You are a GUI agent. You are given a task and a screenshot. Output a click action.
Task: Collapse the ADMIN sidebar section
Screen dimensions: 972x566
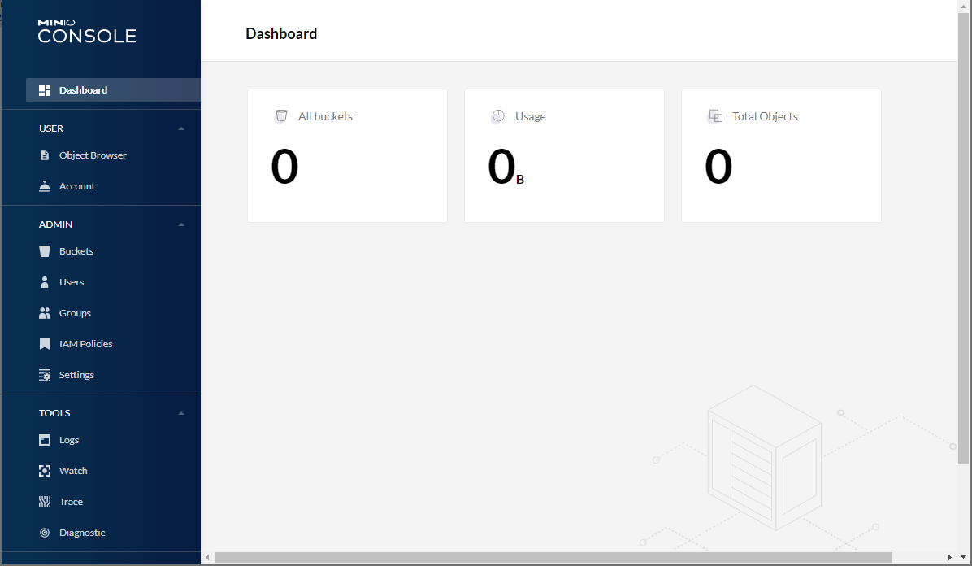click(181, 224)
